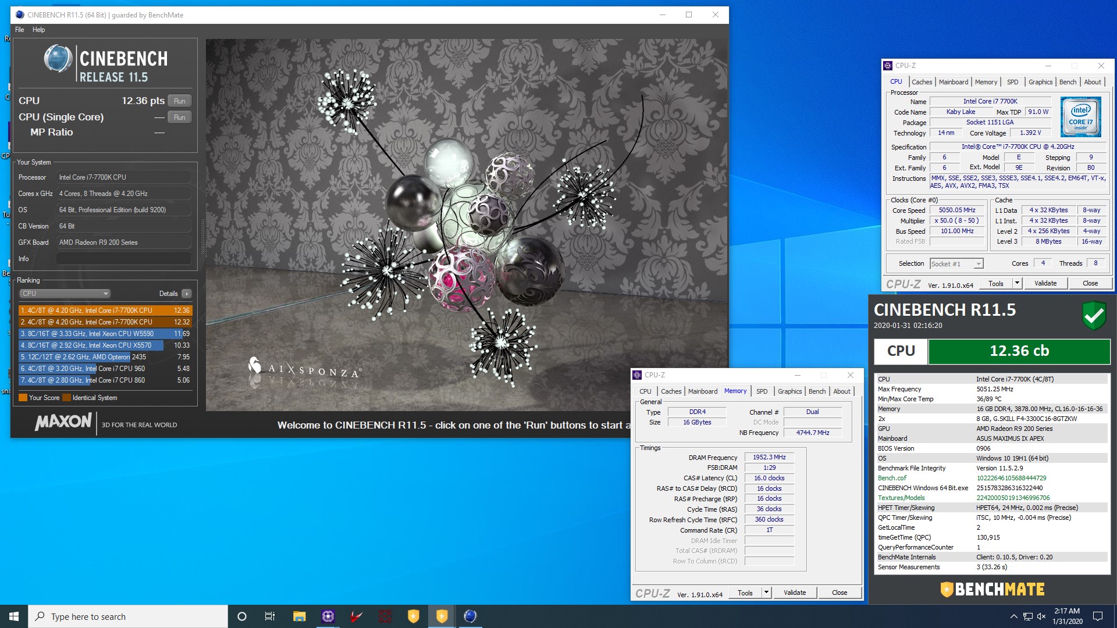
Task: Open Cortana from the taskbar circle icon
Action: [242, 616]
